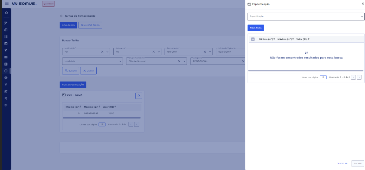The width and height of the screenshot is (365, 170).
Task: Click the Linhas por página field in side panel
Action: (323, 77)
